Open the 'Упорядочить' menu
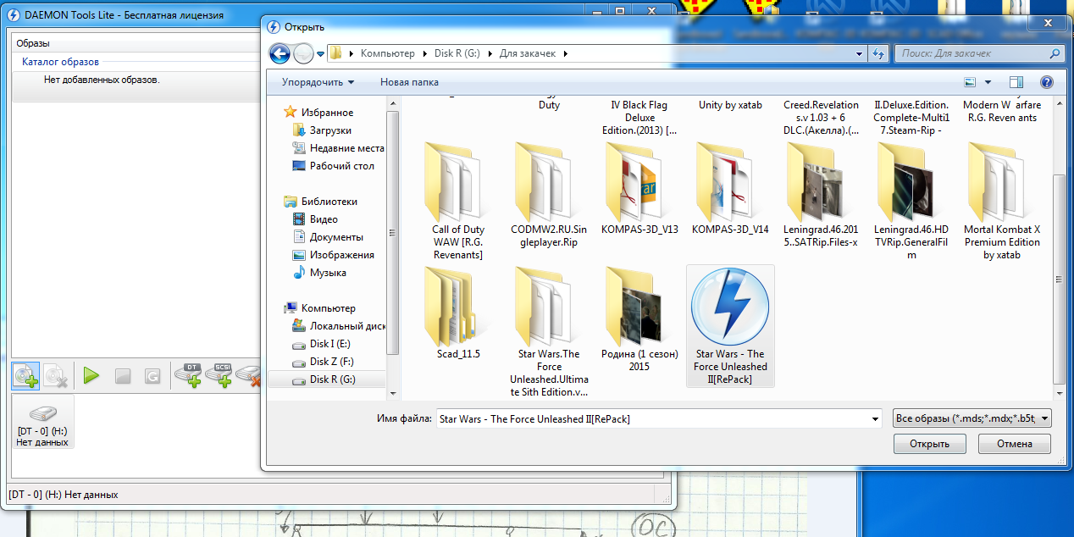The width and height of the screenshot is (1074, 537). pos(318,82)
